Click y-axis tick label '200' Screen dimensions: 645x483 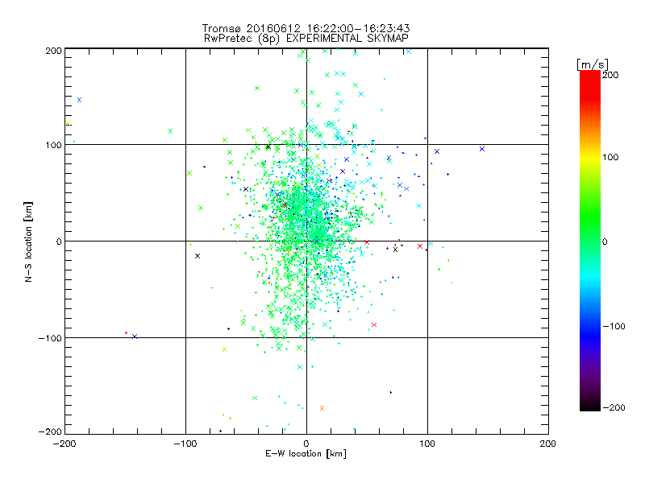[53, 51]
